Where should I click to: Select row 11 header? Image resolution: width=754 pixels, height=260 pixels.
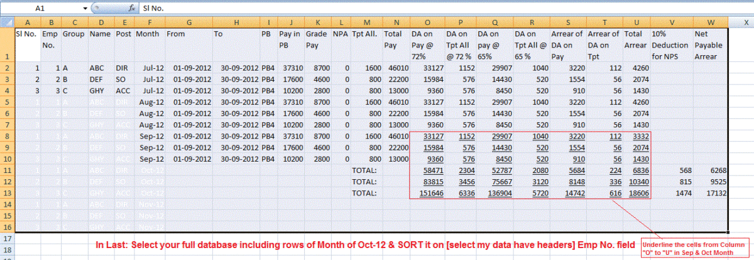pyautogui.click(x=7, y=170)
